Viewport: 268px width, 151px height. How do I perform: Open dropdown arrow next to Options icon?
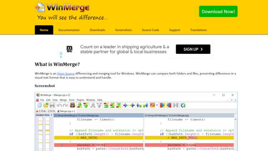click(x=157, y=105)
